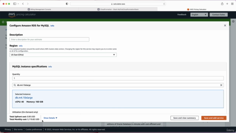236x133 pixels.
Task: Go back with the browser back arrow
Action: 23,4
